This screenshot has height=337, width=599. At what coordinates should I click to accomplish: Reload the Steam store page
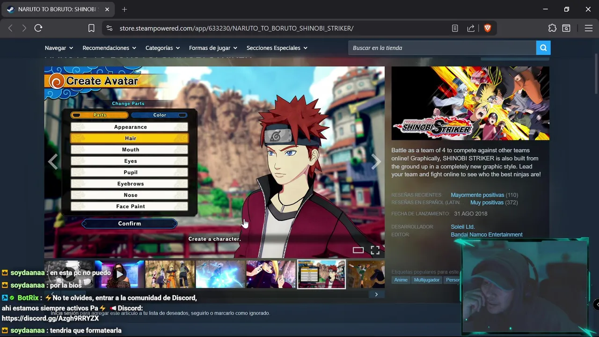point(38,28)
